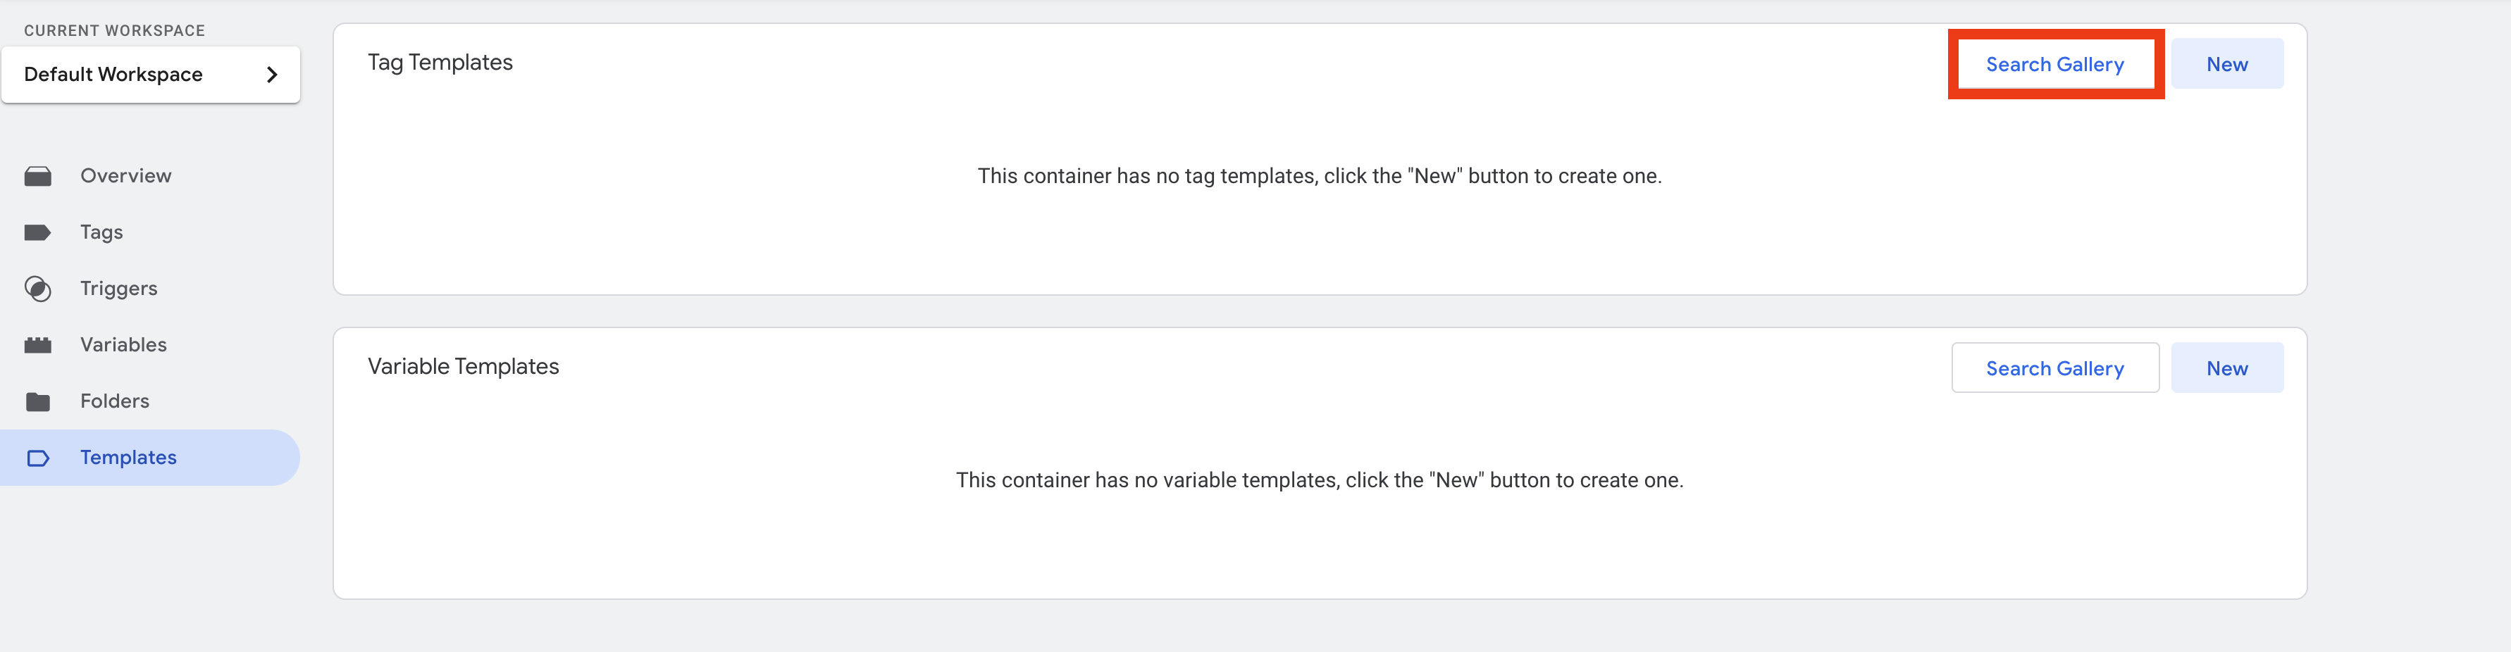Click the Tag Templates panel heading
2511x652 pixels.
coord(440,61)
